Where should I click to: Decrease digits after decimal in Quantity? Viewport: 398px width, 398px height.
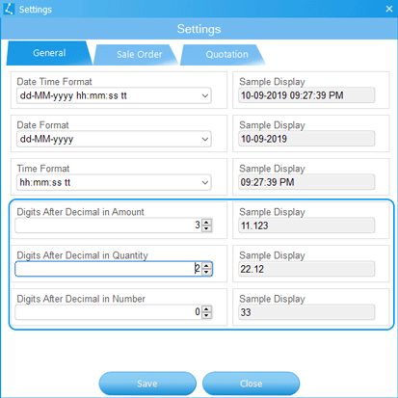click(206, 272)
